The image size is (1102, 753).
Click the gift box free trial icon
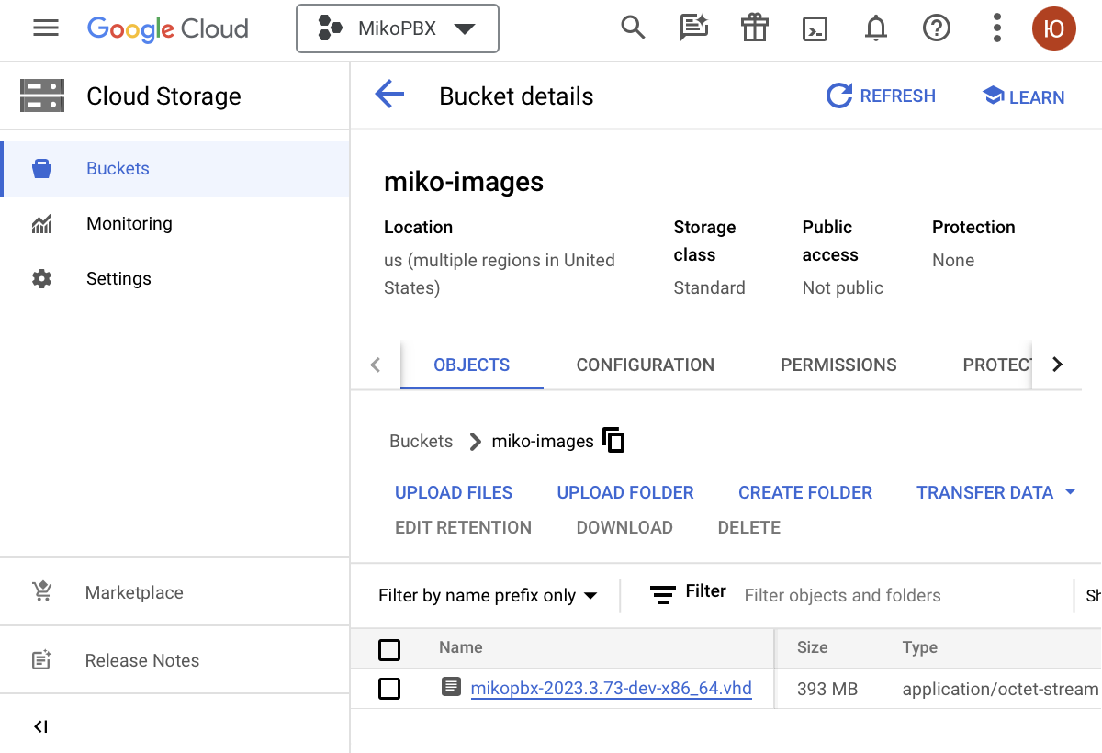click(754, 28)
